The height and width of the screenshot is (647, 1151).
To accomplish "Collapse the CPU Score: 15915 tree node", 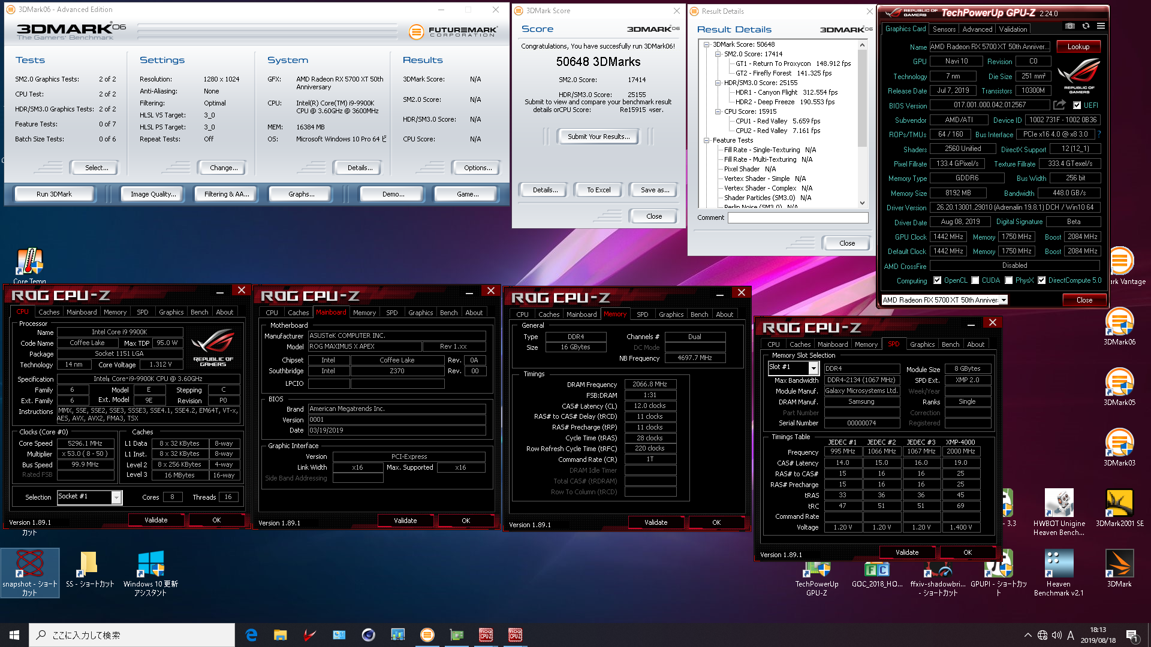I will click(x=718, y=111).
